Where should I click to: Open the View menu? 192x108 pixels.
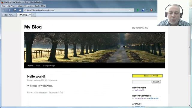(13, 6)
